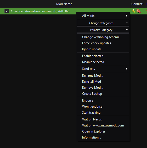Choose Change versioning scheme
147x148 pixels.
point(103,37)
